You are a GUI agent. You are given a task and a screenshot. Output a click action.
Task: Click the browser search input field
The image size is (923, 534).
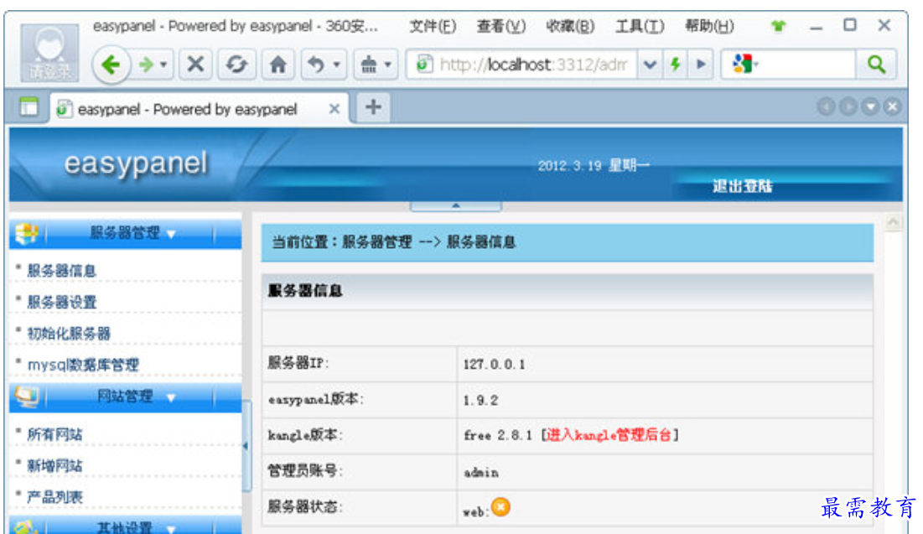pyautogui.click(x=806, y=65)
